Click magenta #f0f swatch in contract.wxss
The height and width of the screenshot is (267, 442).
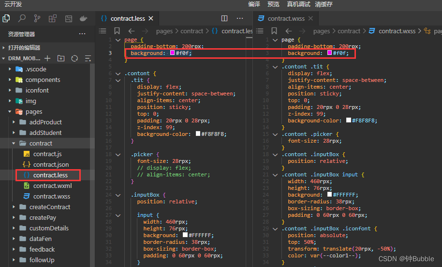point(329,53)
